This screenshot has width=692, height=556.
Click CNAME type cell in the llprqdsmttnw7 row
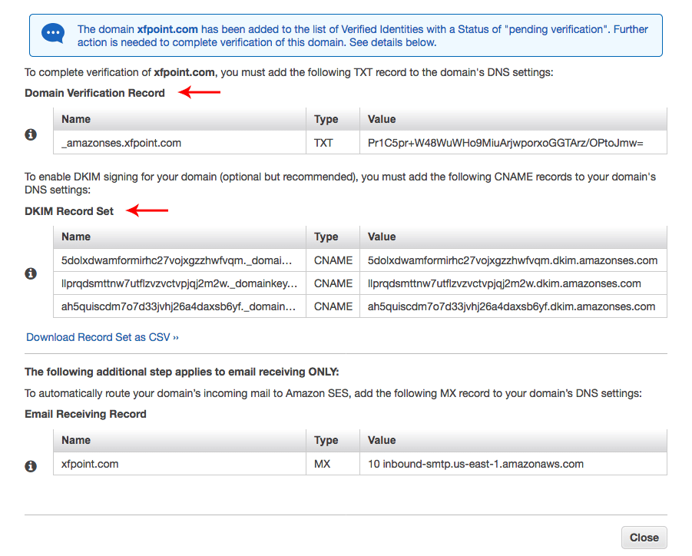pyautogui.click(x=333, y=283)
